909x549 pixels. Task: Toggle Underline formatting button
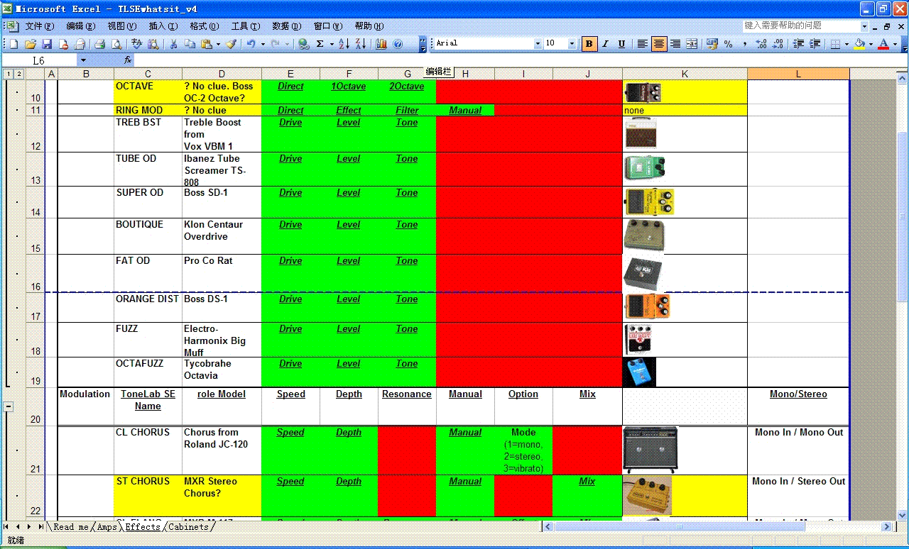(622, 44)
